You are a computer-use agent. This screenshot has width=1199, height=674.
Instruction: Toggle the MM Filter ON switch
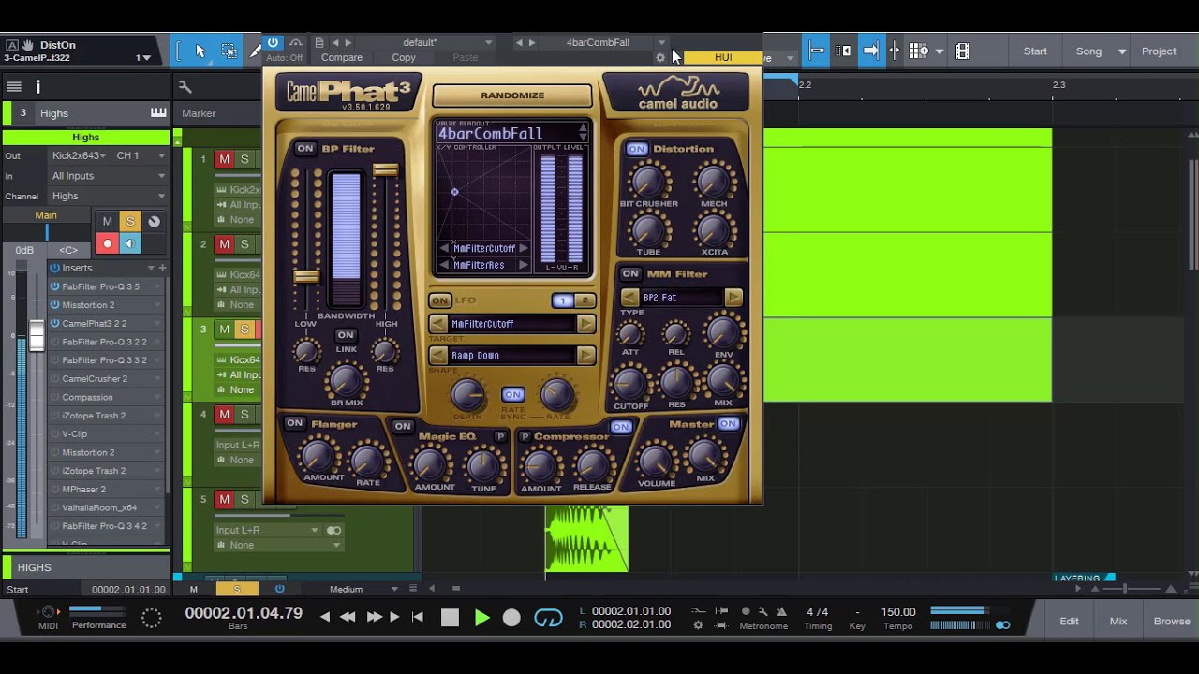point(630,274)
